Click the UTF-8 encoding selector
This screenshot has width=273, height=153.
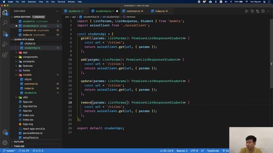click(194, 151)
